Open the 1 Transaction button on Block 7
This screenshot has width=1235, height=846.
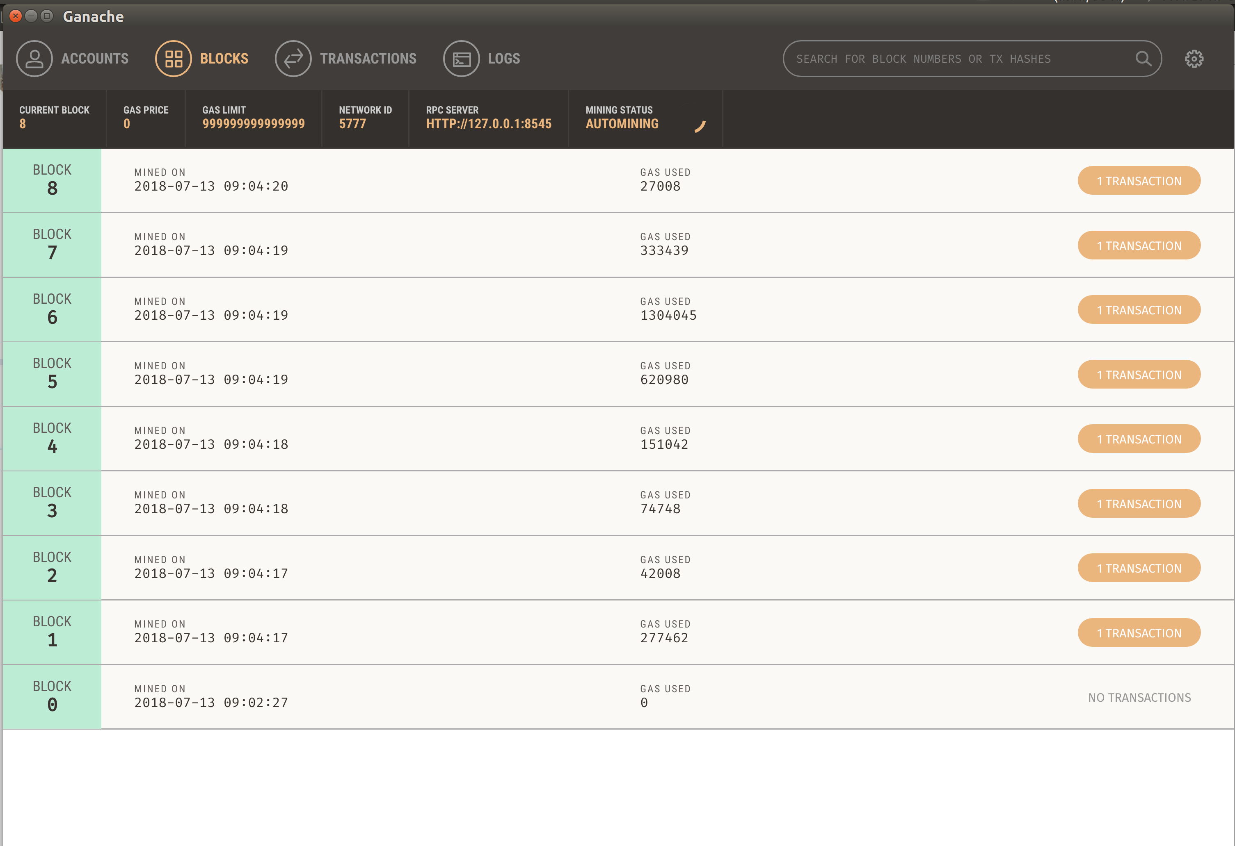coord(1139,245)
